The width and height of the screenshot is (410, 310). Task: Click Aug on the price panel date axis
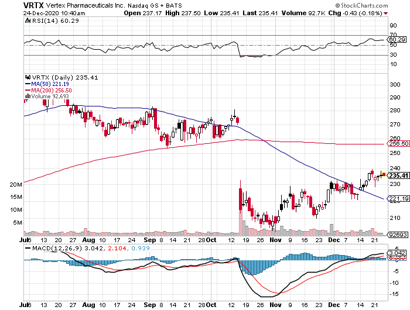88,240
